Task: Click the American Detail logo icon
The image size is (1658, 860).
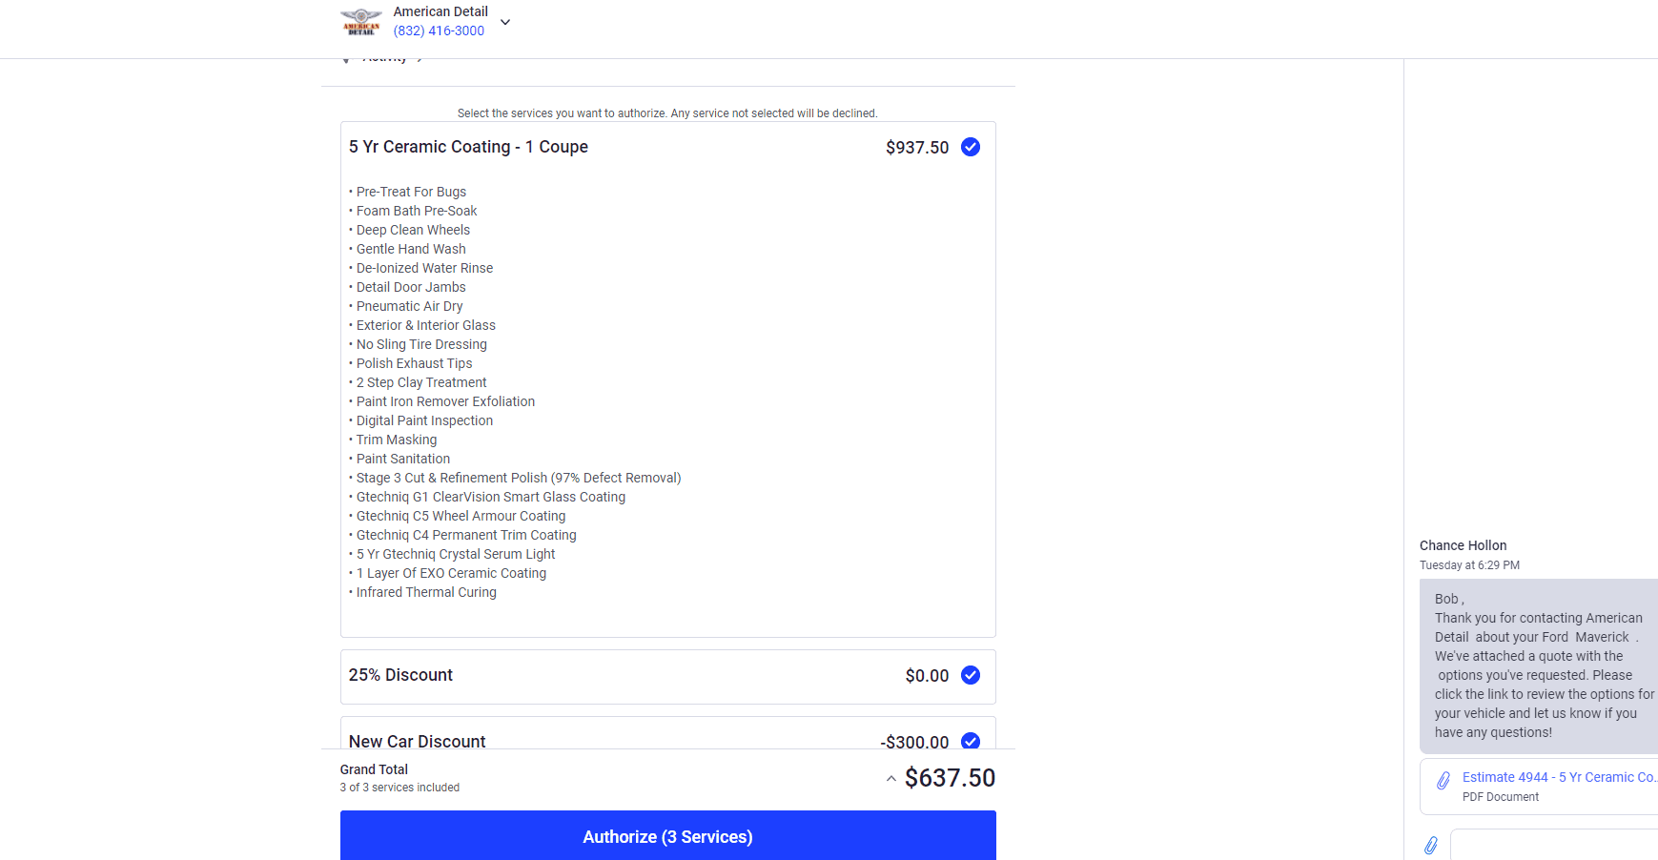Action: coord(361,21)
